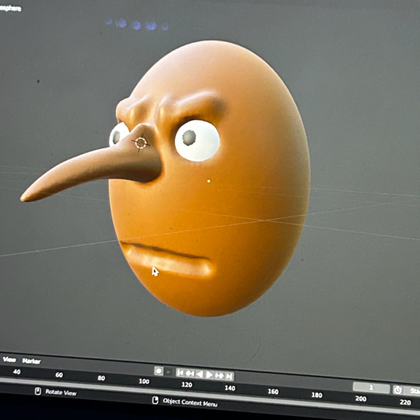Screen dimensions: 420x420
Task: Toggle the preview range clock icon
Action: pos(397,389)
